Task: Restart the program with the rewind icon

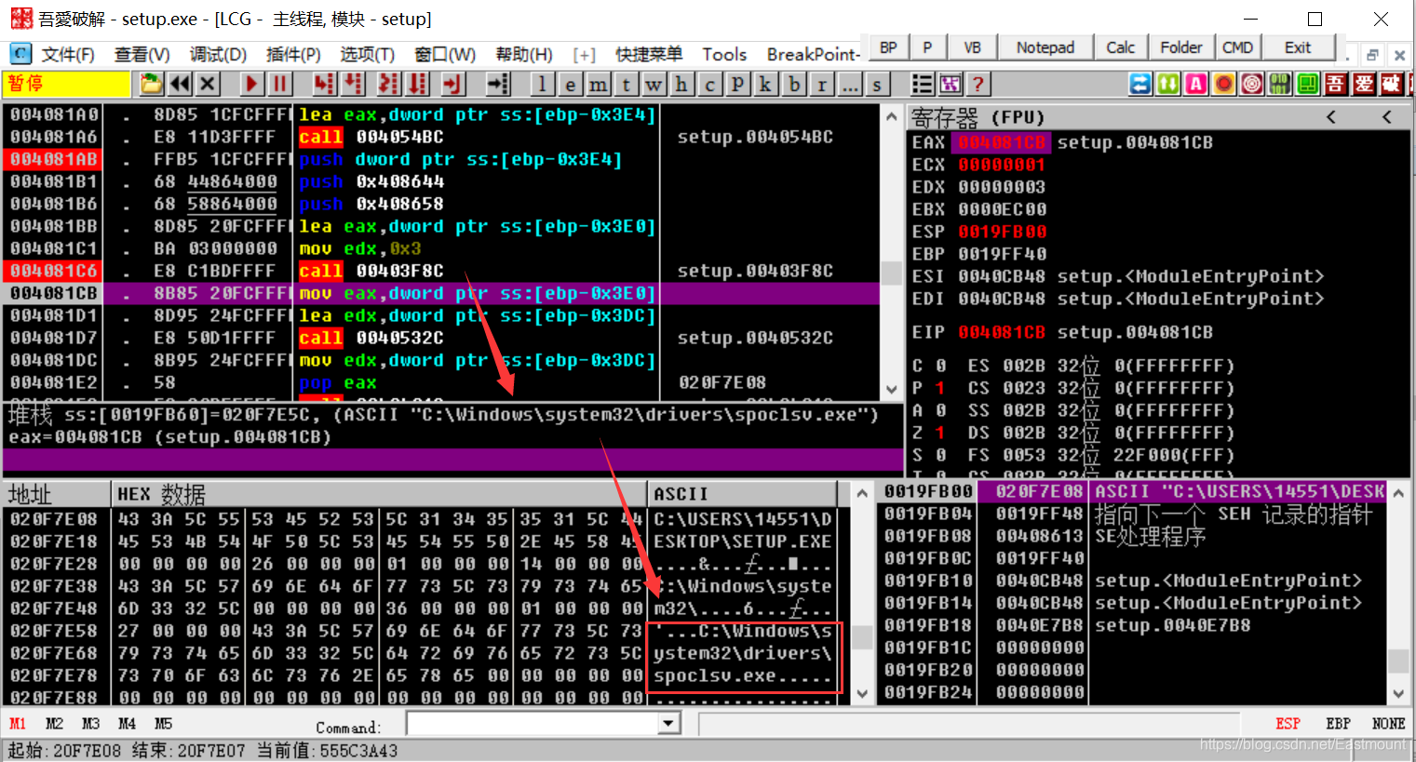Action: (180, 84)
